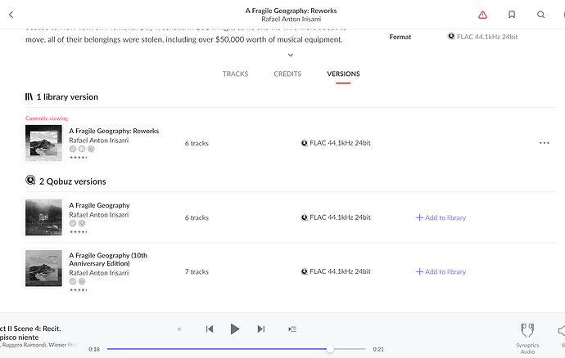The width and height of the screenshot is (565, 358).
Task: Open three-dots menu for Reworks version
Action: pos(544,143)
